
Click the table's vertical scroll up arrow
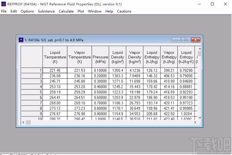(x=200, y=49)
